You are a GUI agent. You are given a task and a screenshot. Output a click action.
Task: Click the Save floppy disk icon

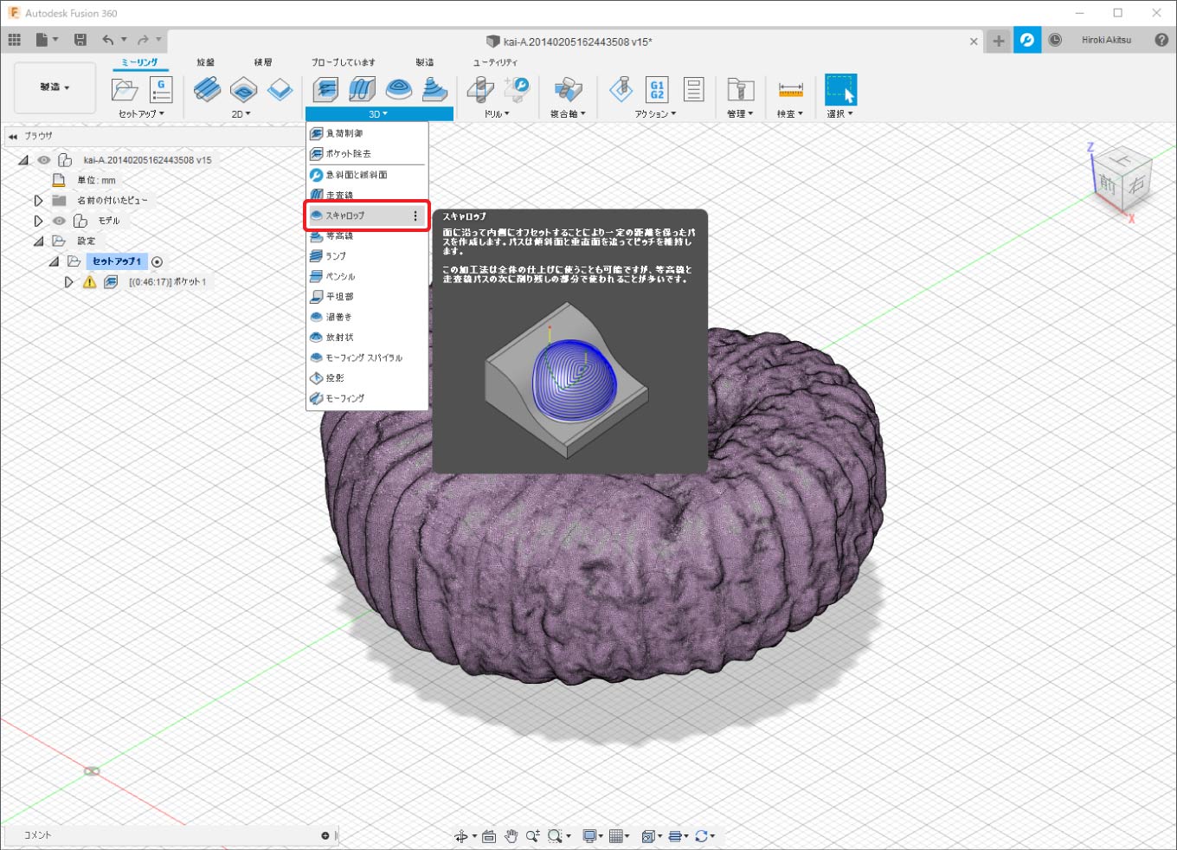point(80,40)
